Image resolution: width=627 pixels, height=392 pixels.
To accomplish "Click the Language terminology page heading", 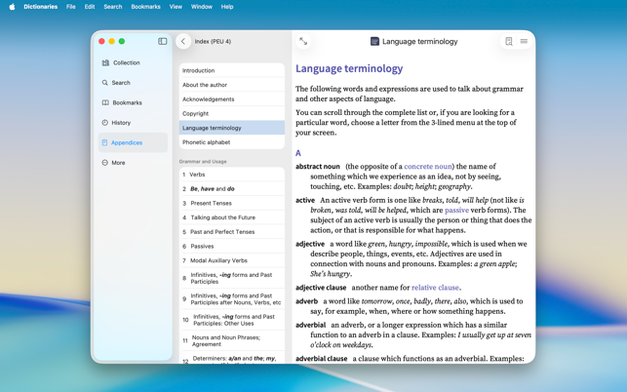I will pyautogui.click(x=349, y=69).
